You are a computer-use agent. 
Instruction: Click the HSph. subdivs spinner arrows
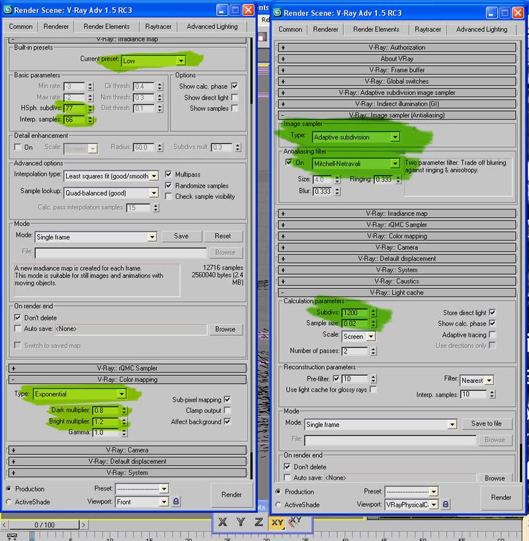90,108
